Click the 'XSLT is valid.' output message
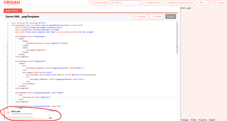Screen dimensions: 227x121 pos(186,8)
